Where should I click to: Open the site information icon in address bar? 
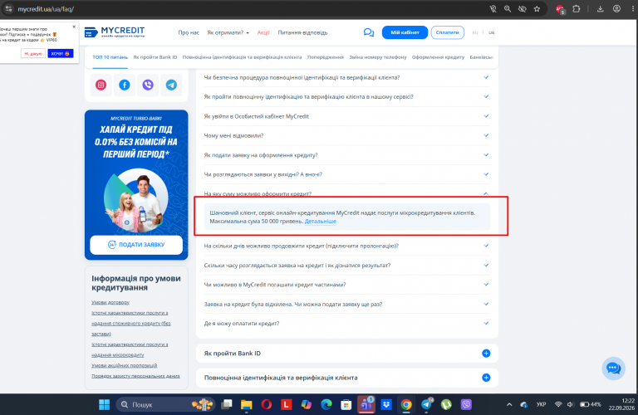click(x=8, y=9)
